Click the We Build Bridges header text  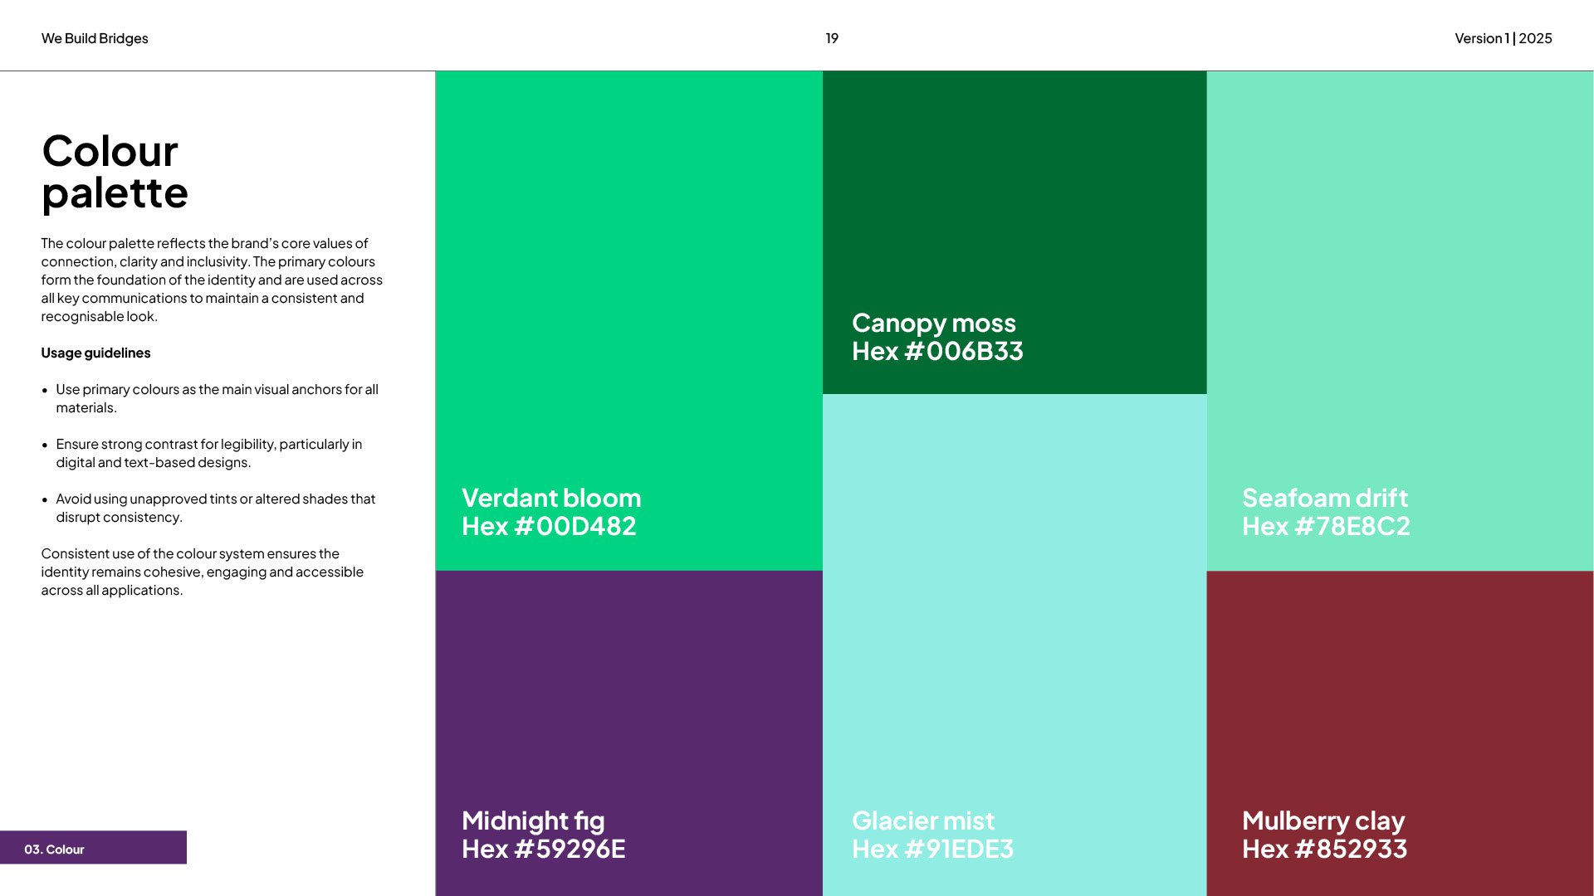click(x=95, y=38)
